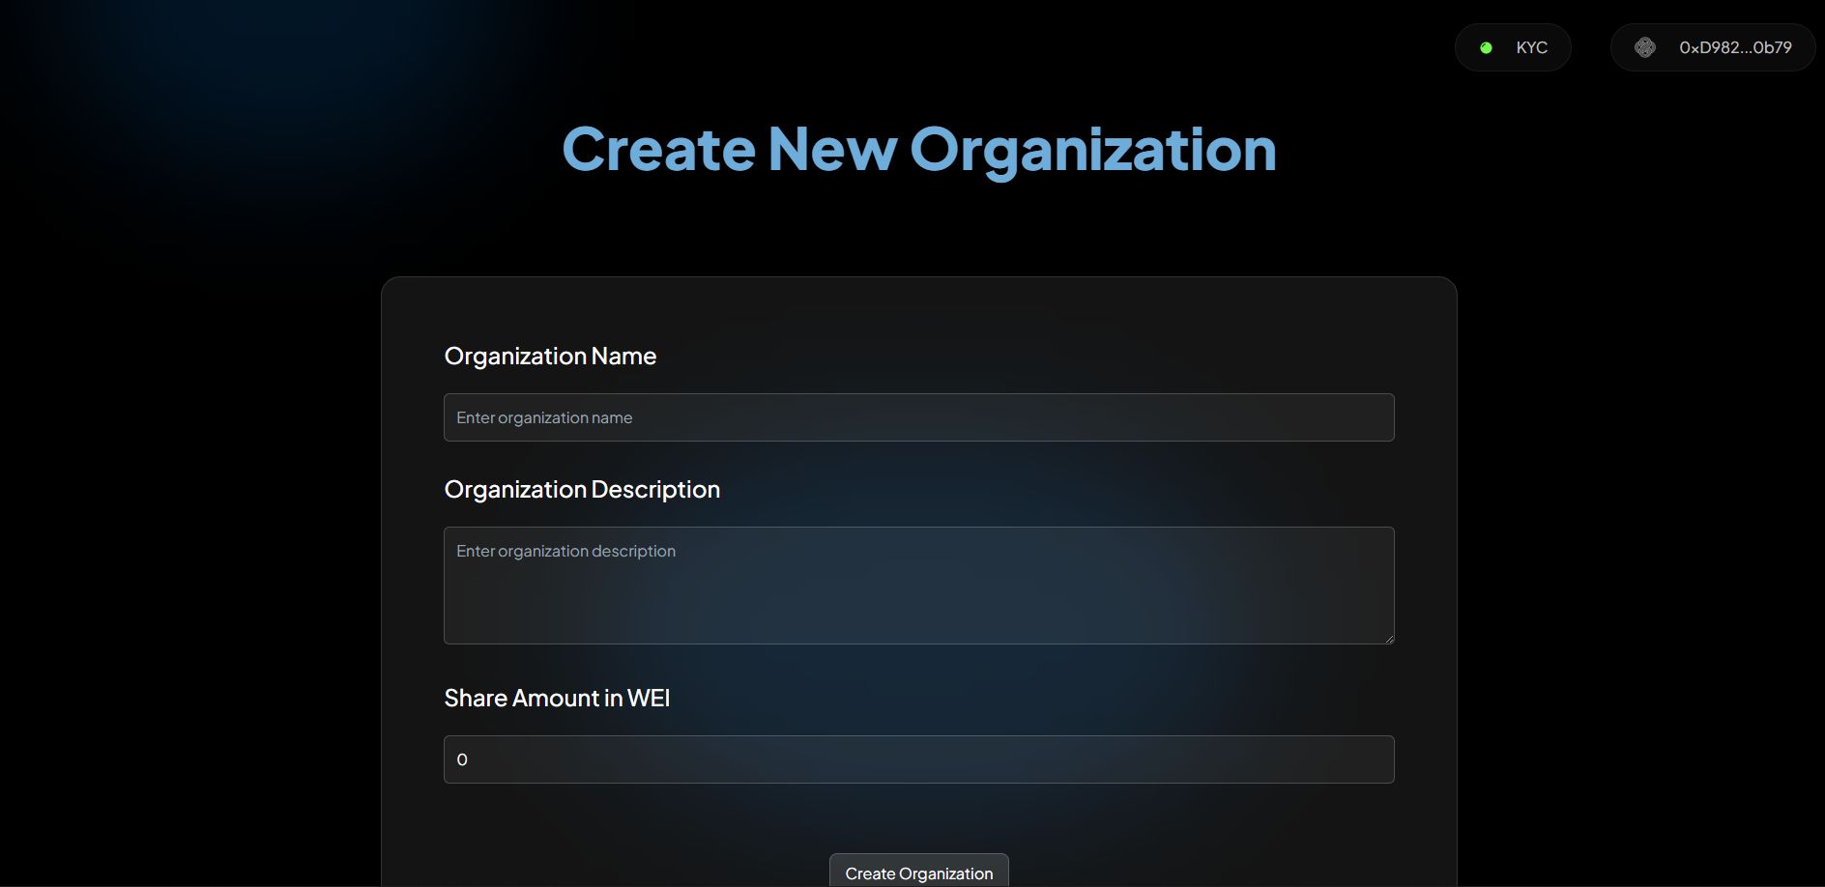This screenshot has height=887, width=1825.
Task: Click the Organization Description textarea
Action: click(918, 586)
